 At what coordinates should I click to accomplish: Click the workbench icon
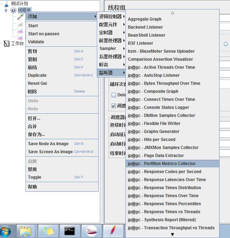coord(6,44)
